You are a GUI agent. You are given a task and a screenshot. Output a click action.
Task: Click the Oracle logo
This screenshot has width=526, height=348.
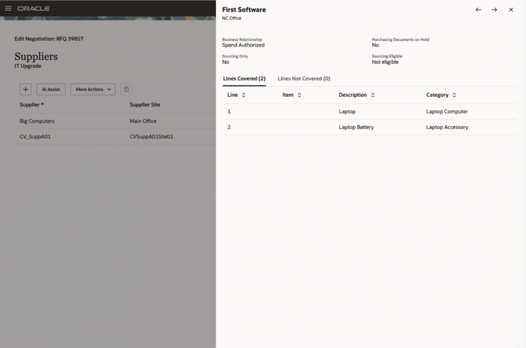pyautogui.click(x=33, y=8)
